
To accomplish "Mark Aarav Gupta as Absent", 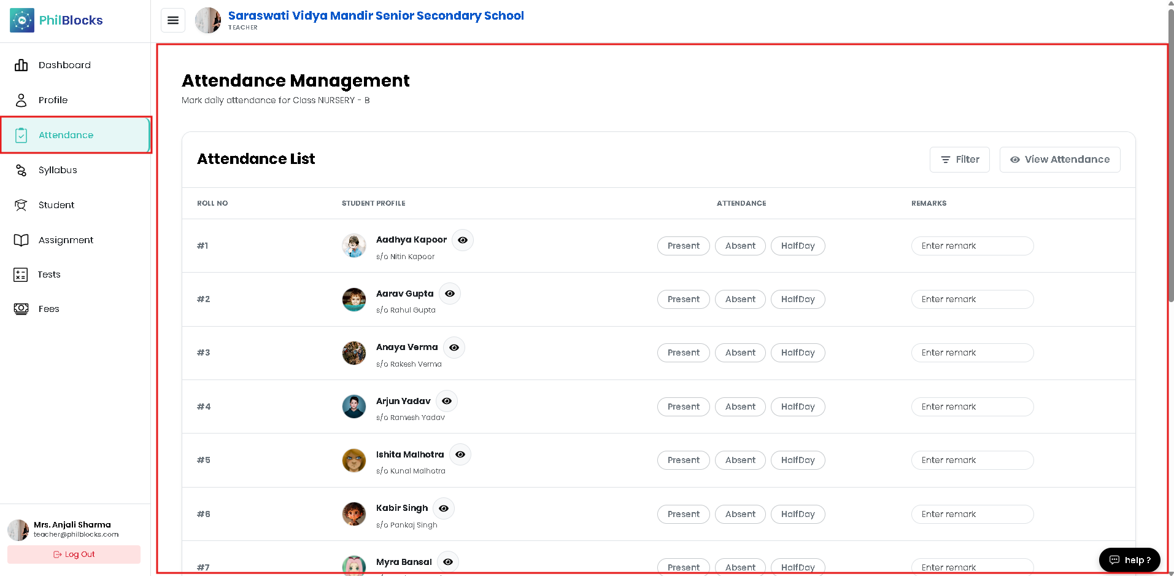I will [740, 299].
